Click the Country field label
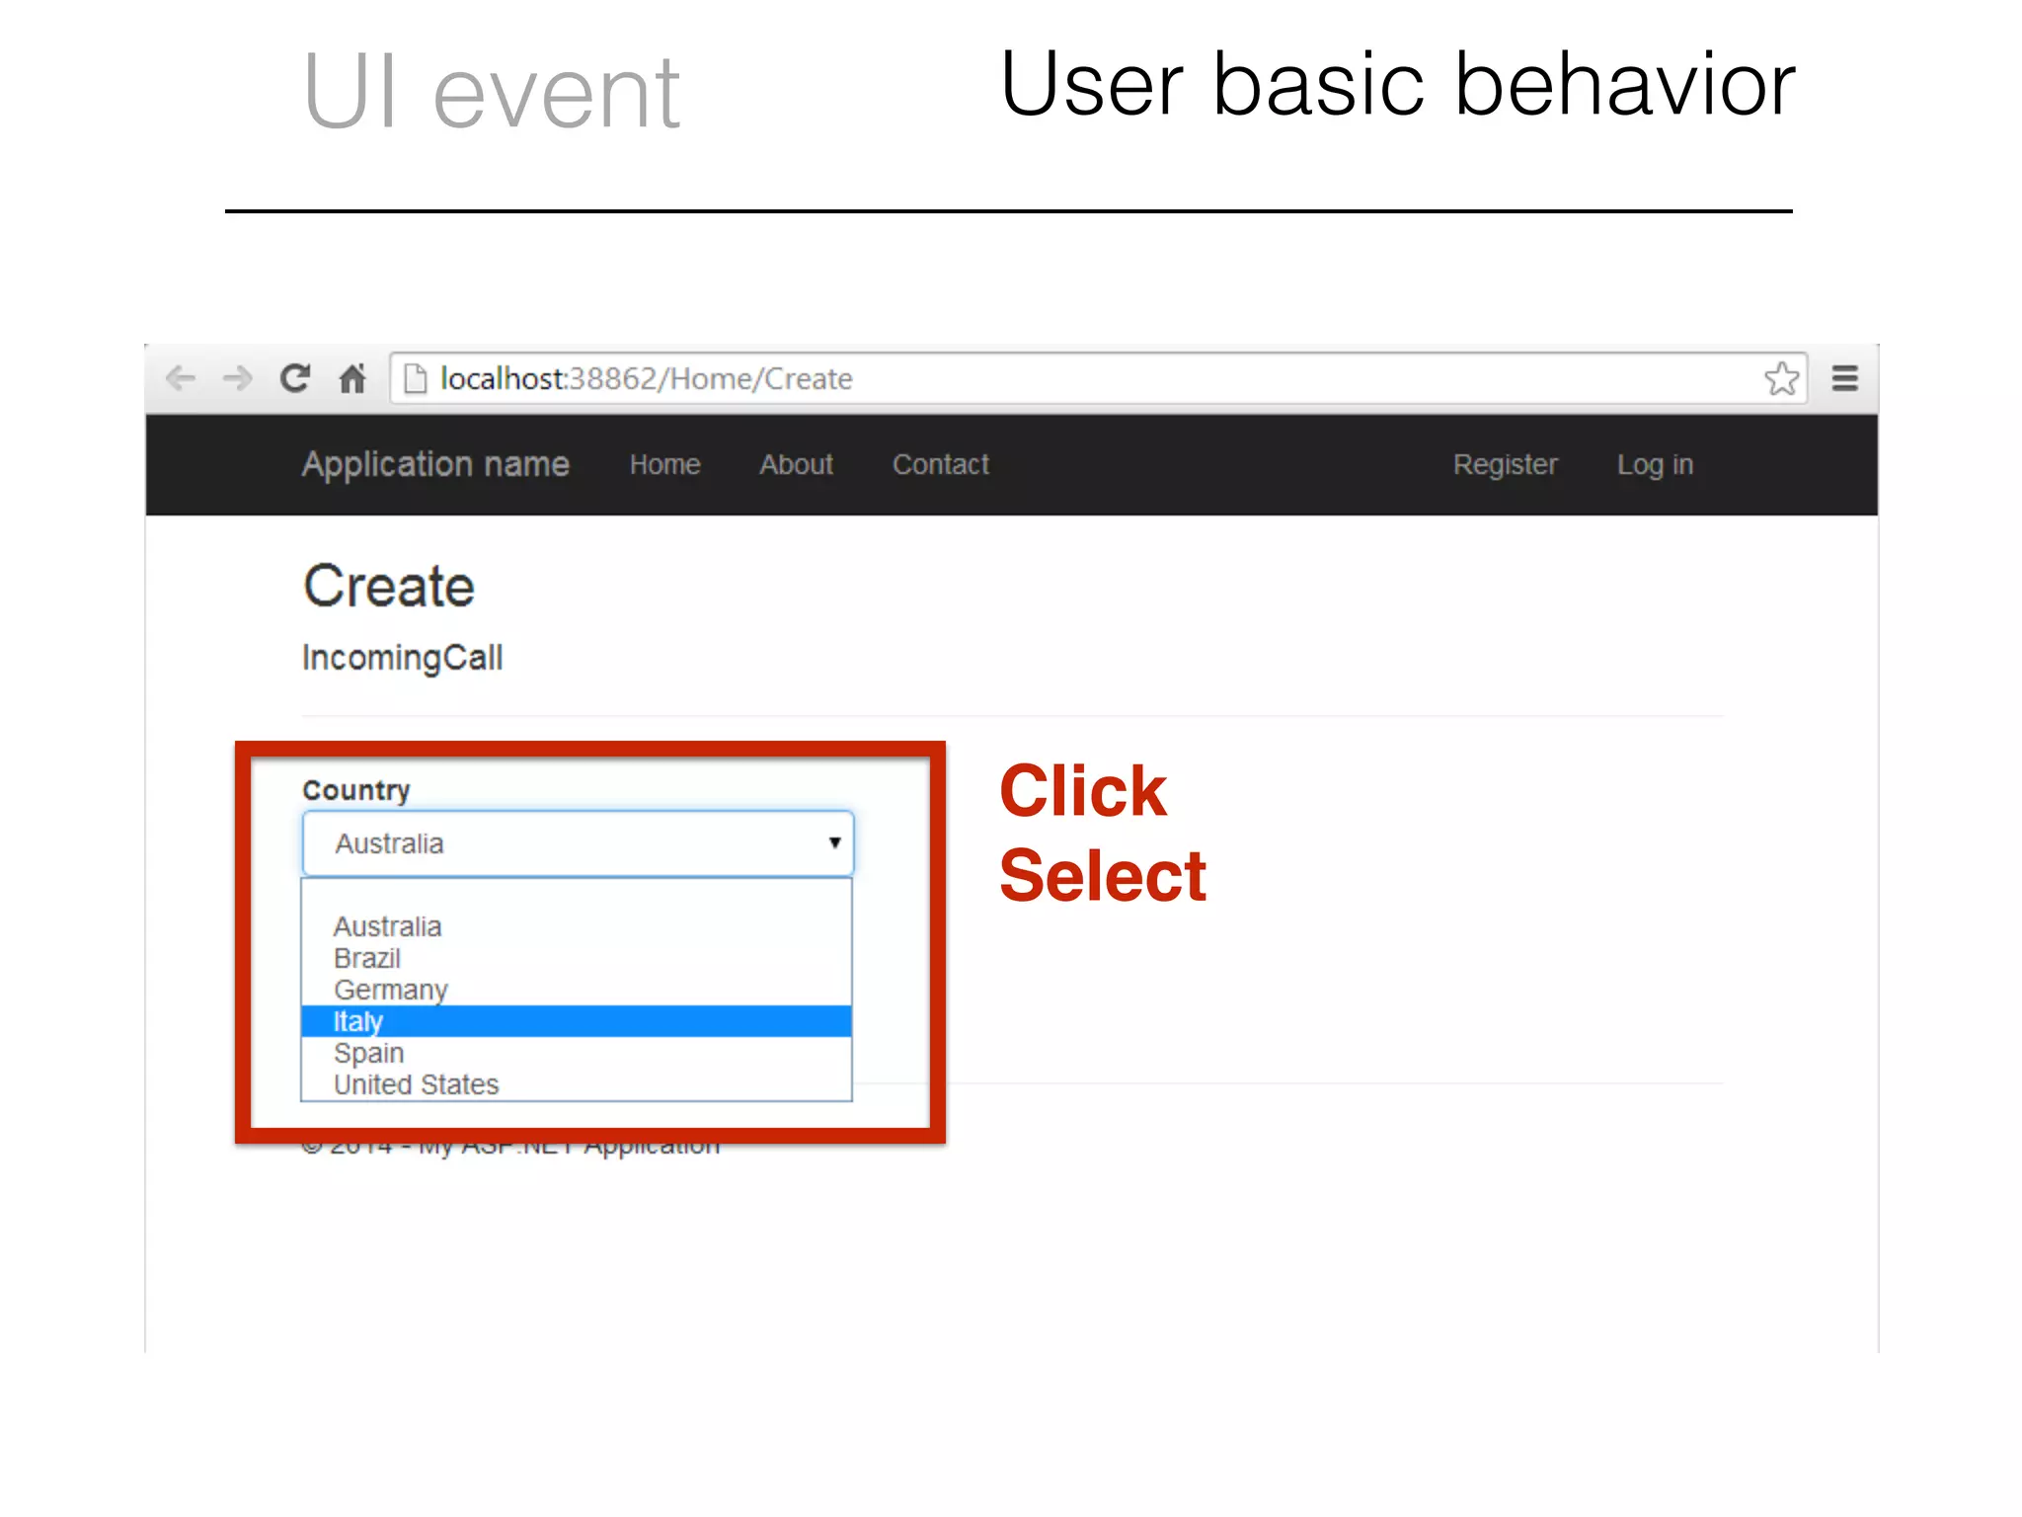 [x=356, y=790]
